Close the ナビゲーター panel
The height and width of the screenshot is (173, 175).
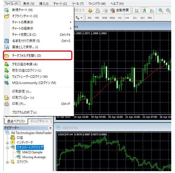(x=50, y=128)
